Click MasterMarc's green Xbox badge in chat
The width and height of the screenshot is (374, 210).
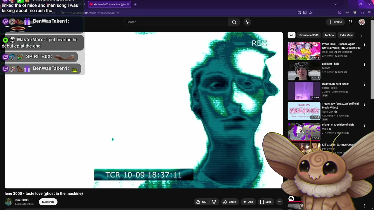click(x=5, y=40)
